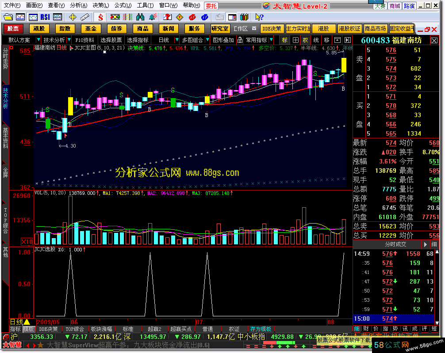Open the colored books library icon
Viewport: 445px width, 353px height.
[x=244, y=17]
